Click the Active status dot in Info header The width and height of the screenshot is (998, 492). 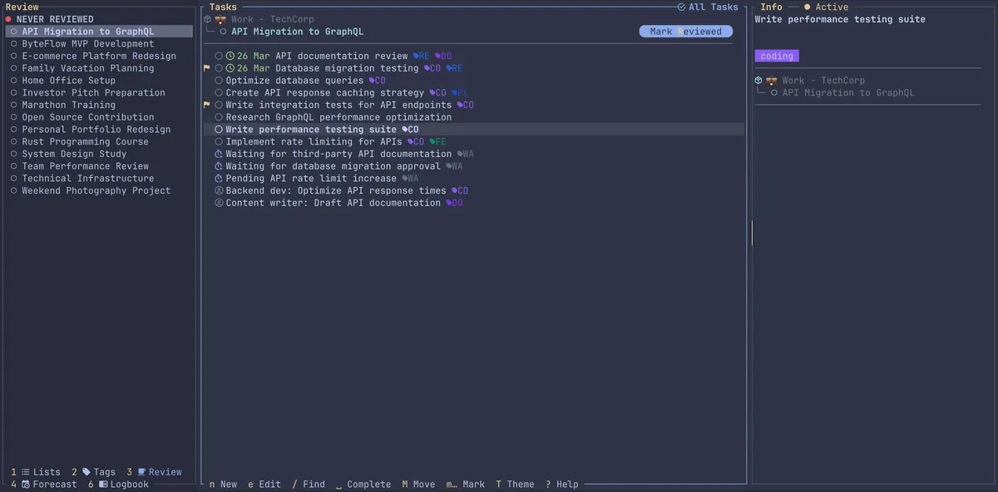(807, 7)
